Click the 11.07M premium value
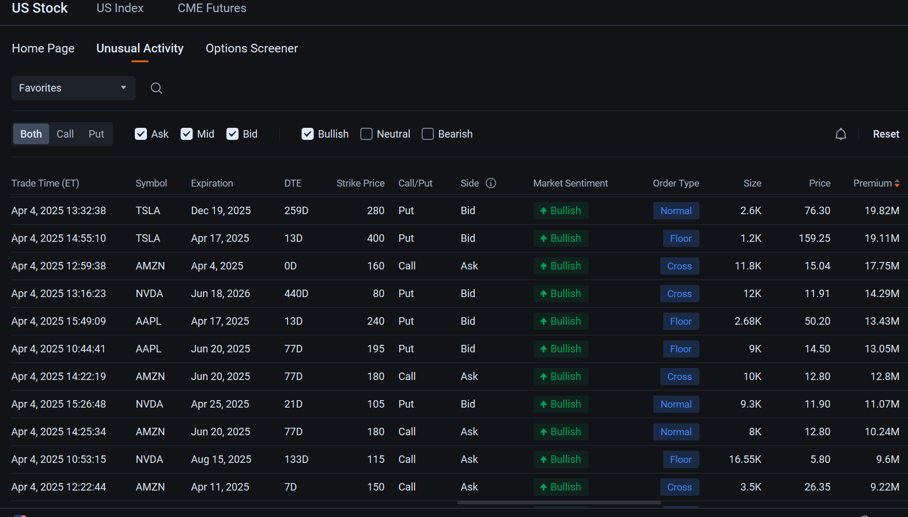 coord(881,404)
